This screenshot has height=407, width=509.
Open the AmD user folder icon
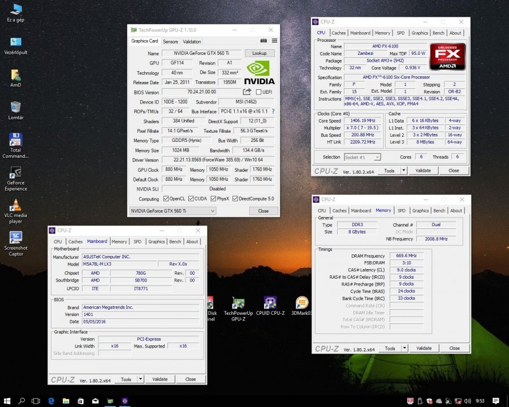click(16, 78)
